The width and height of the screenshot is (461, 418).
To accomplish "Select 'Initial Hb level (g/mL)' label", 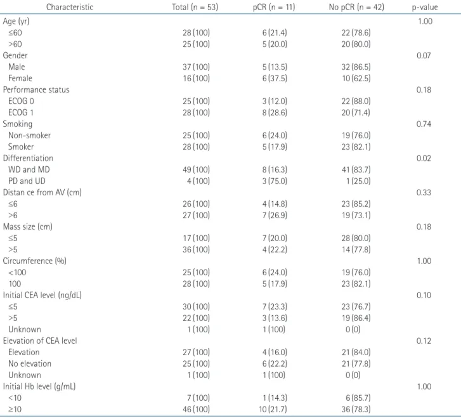I will pos(39,386).
